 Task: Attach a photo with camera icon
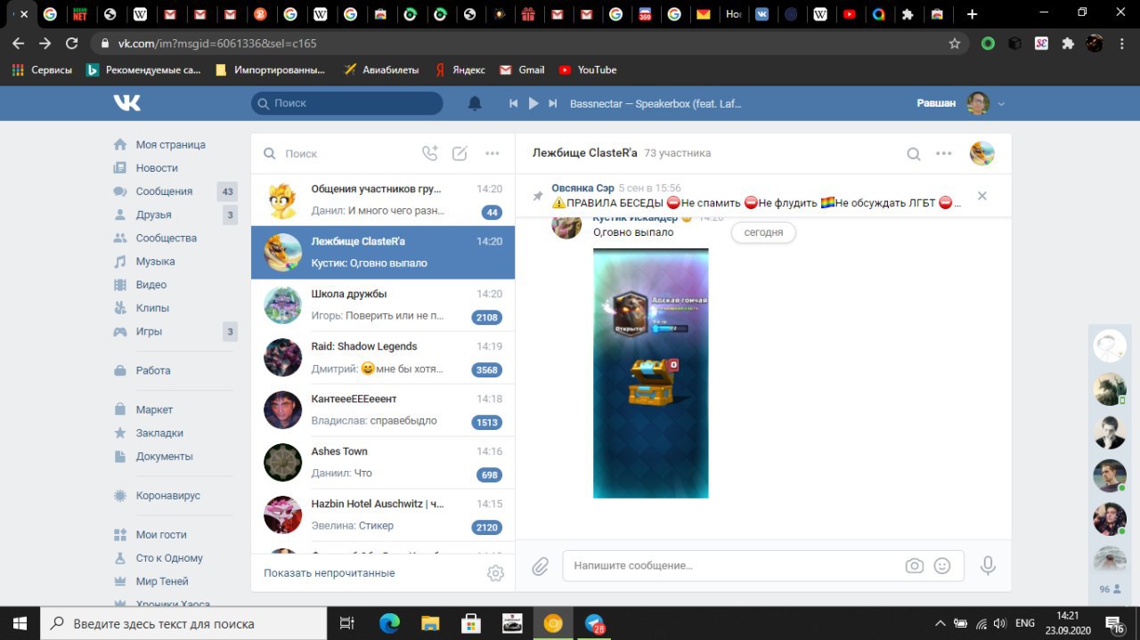[x=914, y=565]
